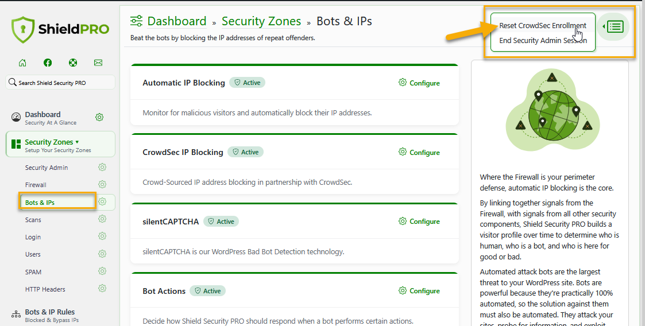Configure Bot Actions
Screen dimensions: 645x326
coord(419,290)
